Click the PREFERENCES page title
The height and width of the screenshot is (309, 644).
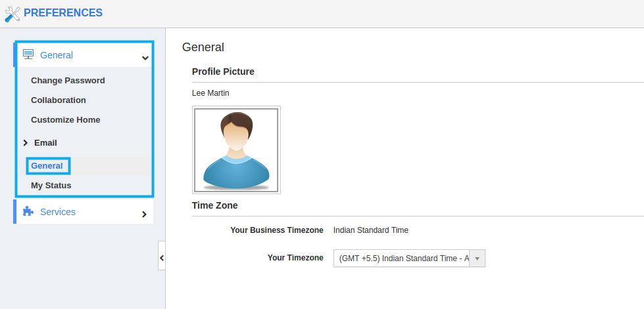63,12
